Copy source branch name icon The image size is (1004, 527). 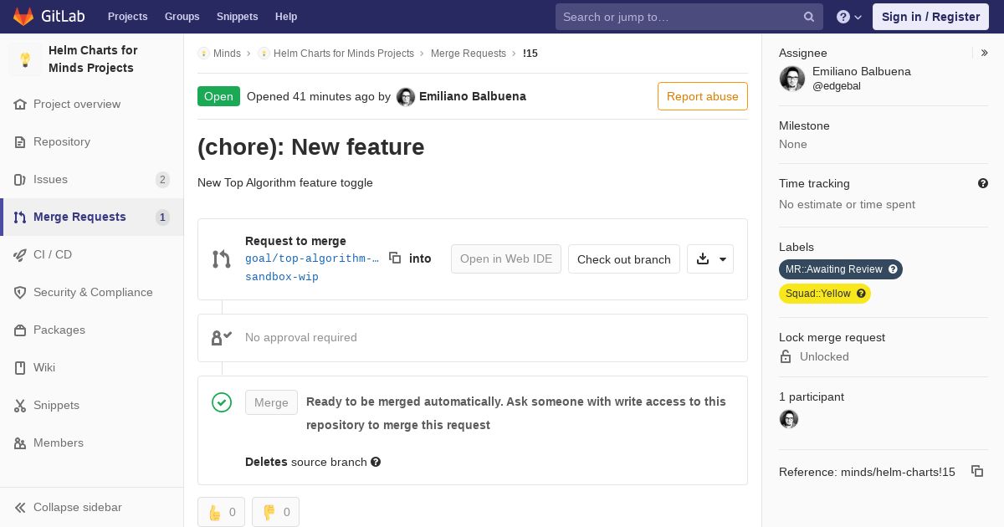click(x=395, y=258)
